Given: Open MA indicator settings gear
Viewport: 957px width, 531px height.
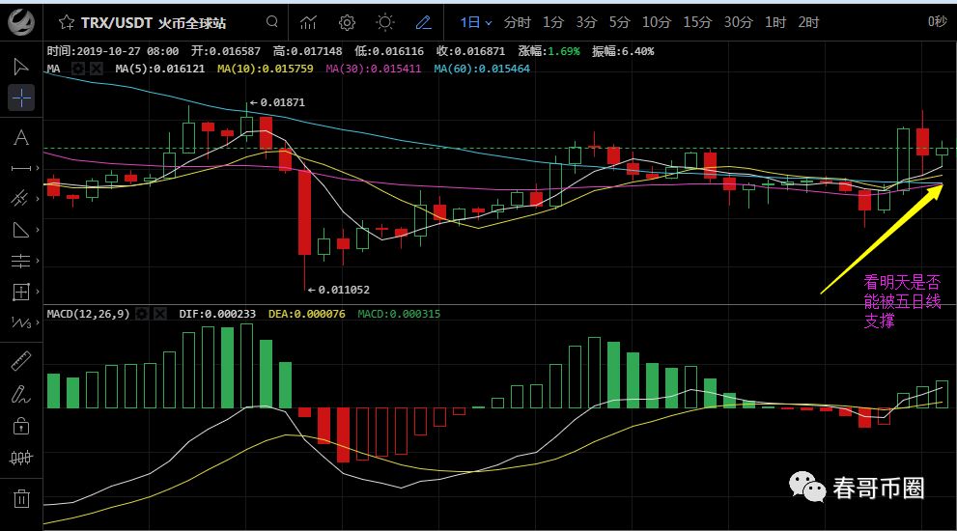Looking at the screenshot, I should (x=77, y=69).
